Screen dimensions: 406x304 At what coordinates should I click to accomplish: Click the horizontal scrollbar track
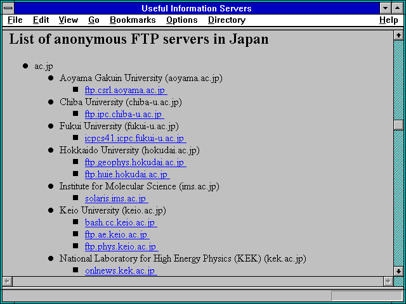tap(198, 281)
